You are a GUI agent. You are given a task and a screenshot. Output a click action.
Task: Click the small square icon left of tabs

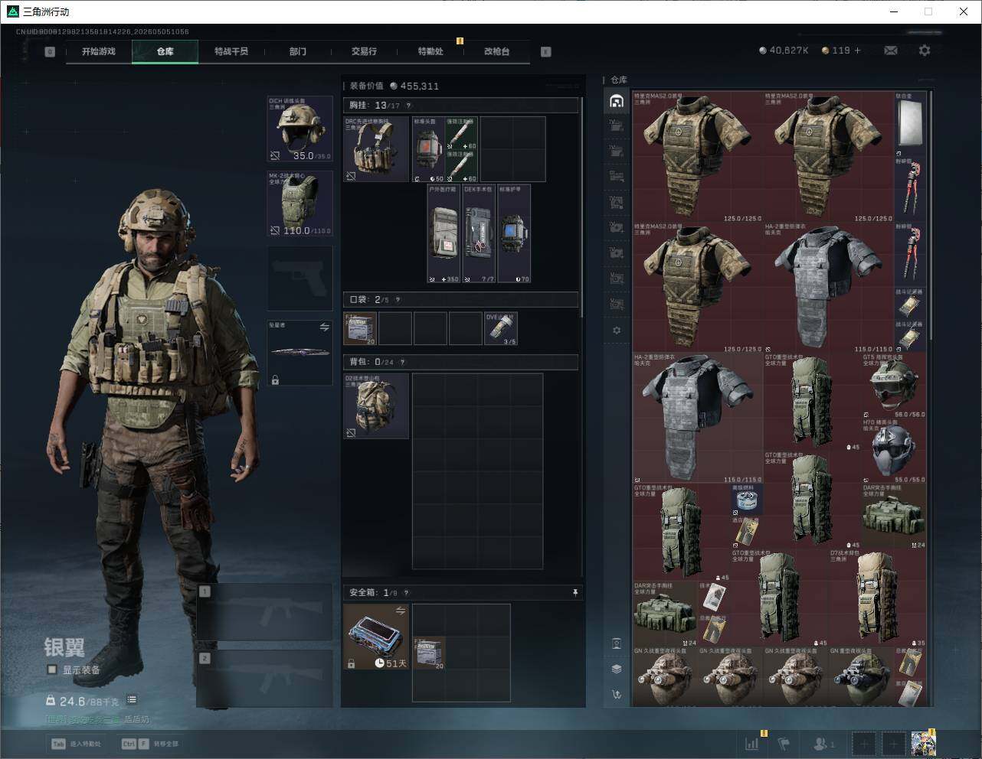(50, 52)
